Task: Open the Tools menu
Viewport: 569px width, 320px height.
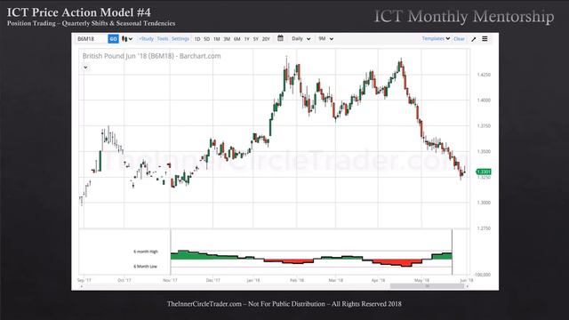Action: (163, 38)
